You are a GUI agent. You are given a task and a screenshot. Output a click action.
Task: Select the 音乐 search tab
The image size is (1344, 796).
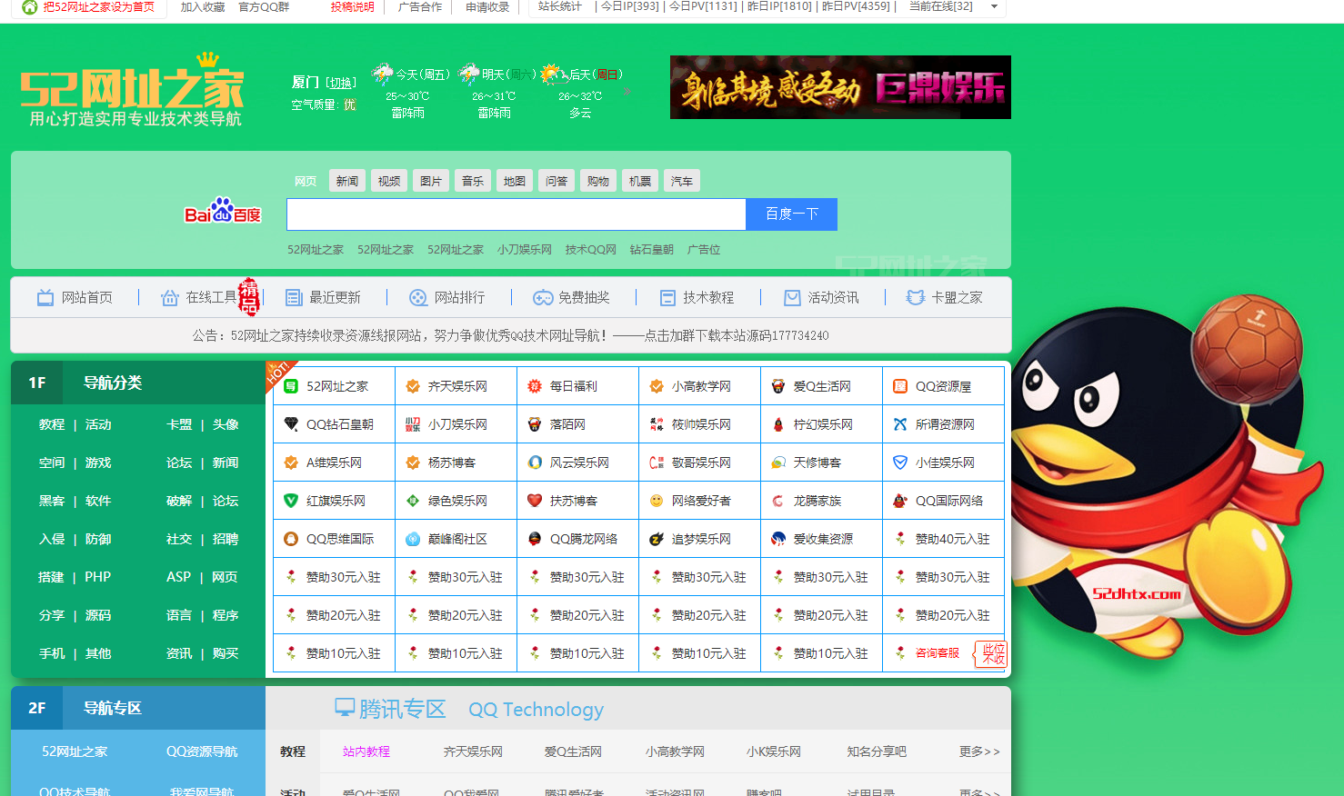click(x=473, y=181)
